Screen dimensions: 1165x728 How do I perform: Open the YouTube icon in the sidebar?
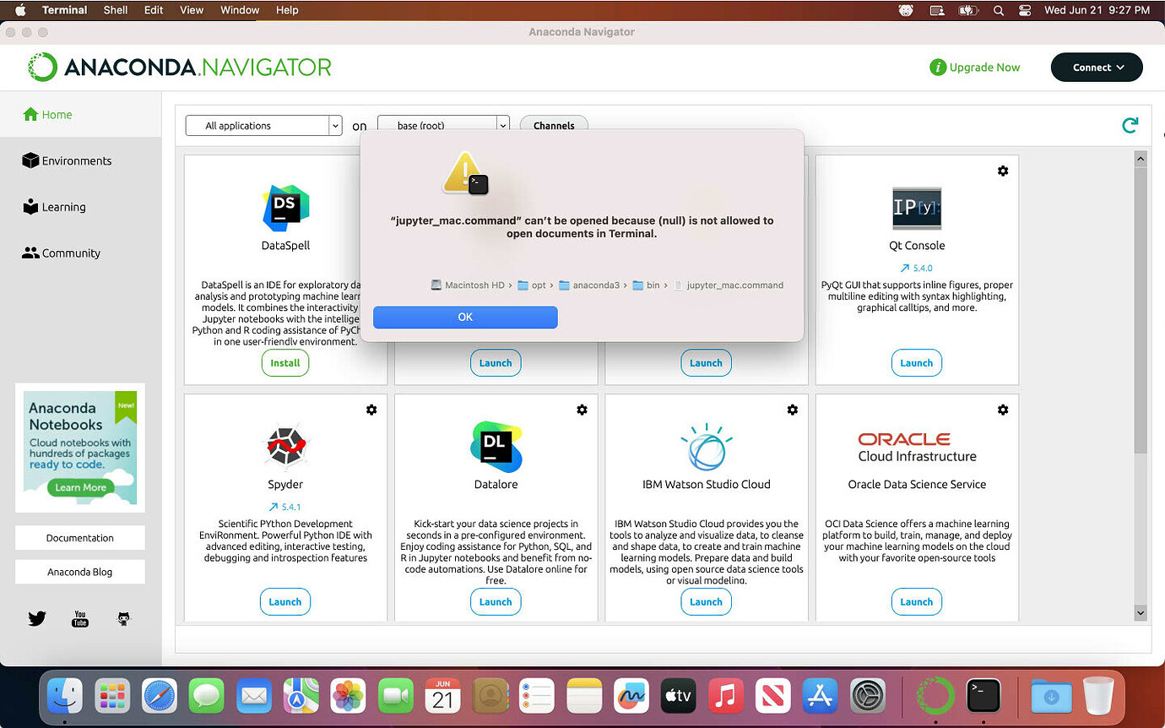click(80, 619)
